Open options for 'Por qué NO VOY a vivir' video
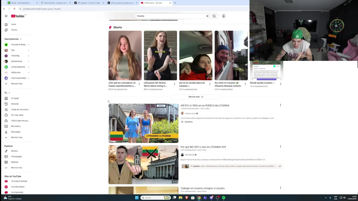The height and width of the screenshot is (201, 358). coord(280,146)
